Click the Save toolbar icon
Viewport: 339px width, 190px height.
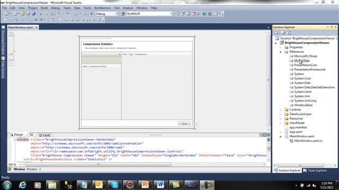tap(28, 14)
